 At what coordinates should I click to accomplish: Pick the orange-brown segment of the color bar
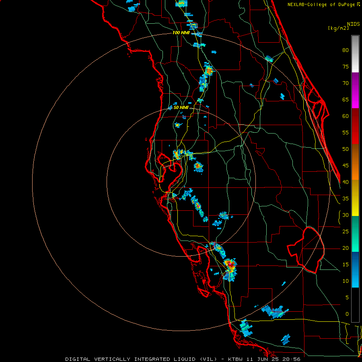pos(355,162)
